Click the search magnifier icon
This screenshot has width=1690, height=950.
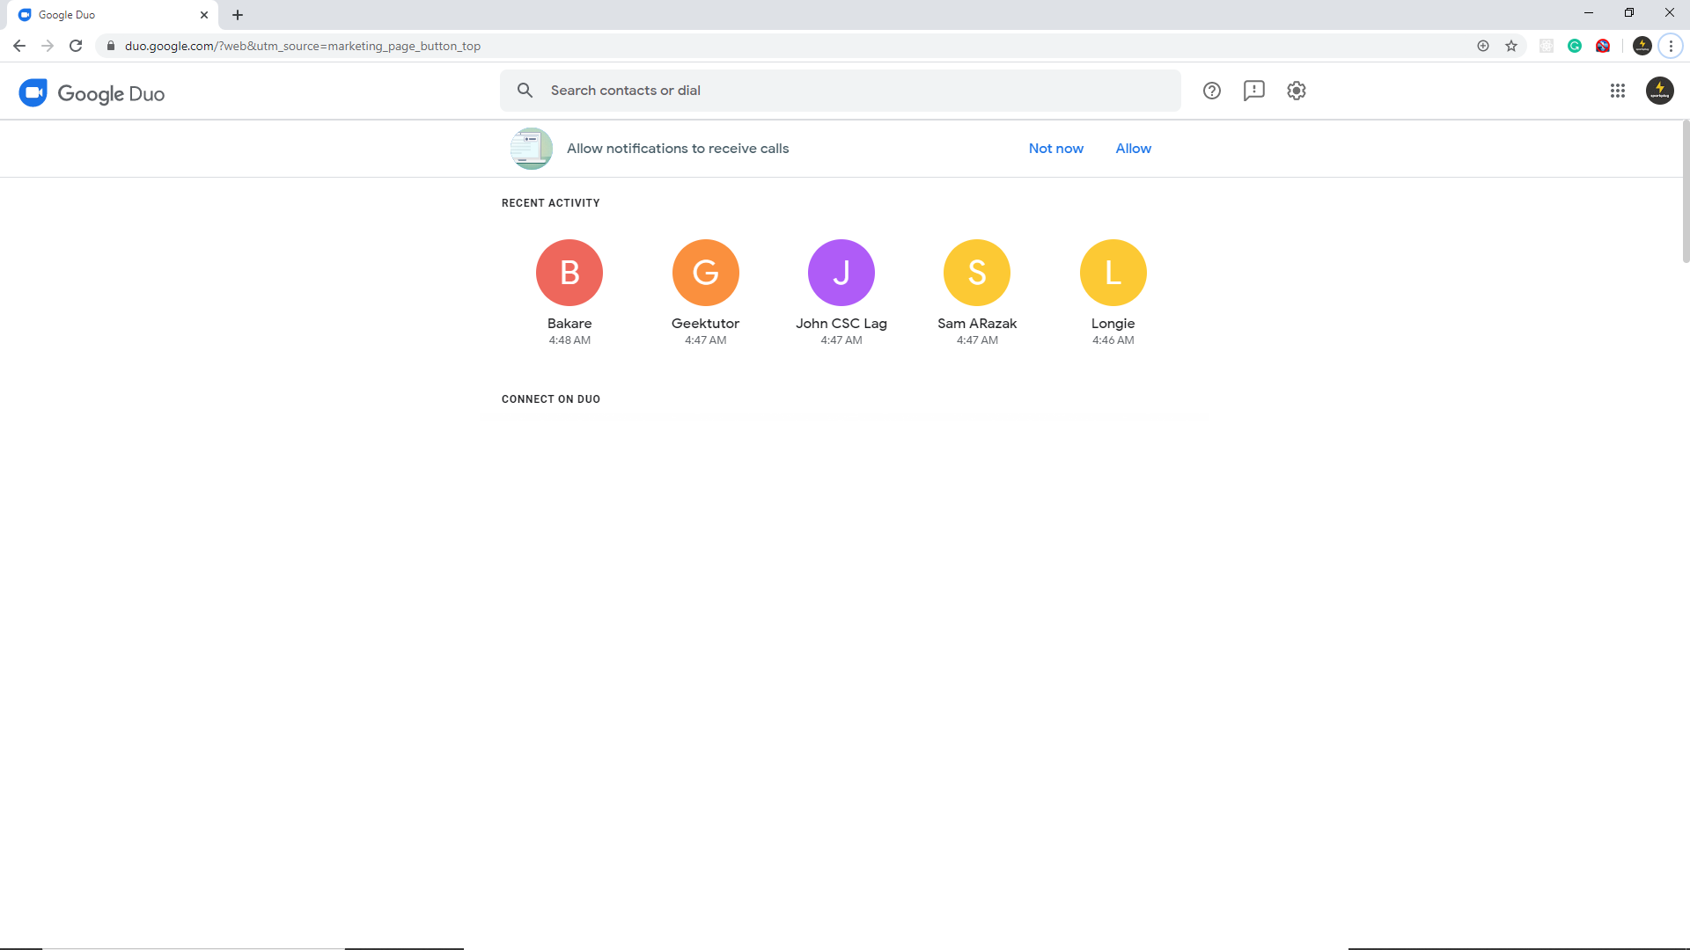coord(525,91)
